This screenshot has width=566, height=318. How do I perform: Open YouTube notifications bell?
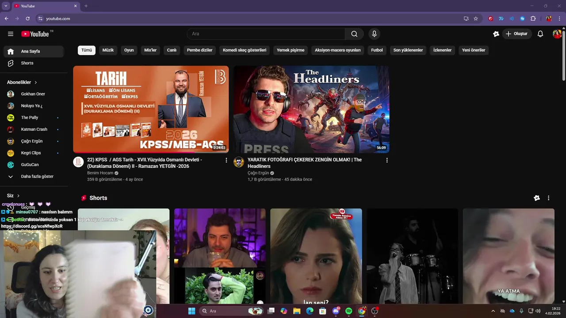click(540, 34)
